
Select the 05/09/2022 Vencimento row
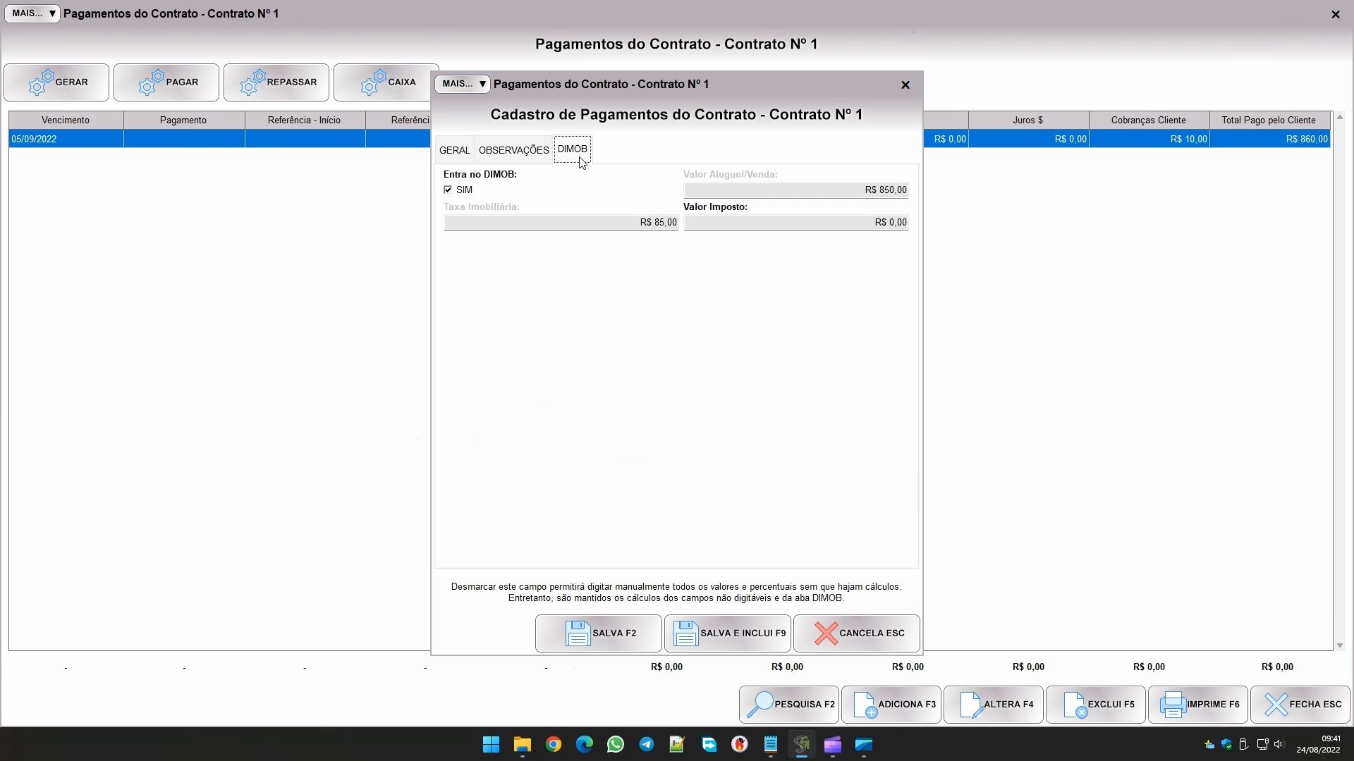[x=65, y=139]
